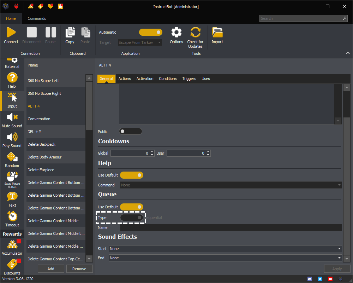Click the Search field

(303, 18)
